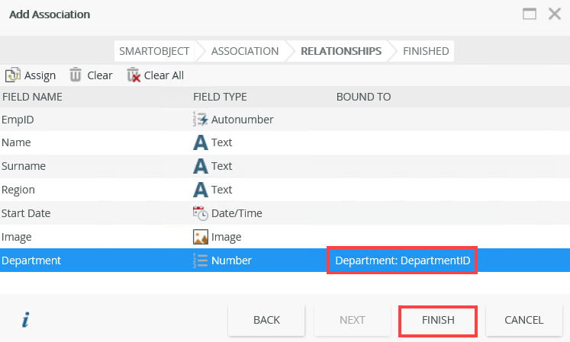Click the Date/Time calendar icon
The height and width of the screenshot is (342, 570).
point(200,213)
